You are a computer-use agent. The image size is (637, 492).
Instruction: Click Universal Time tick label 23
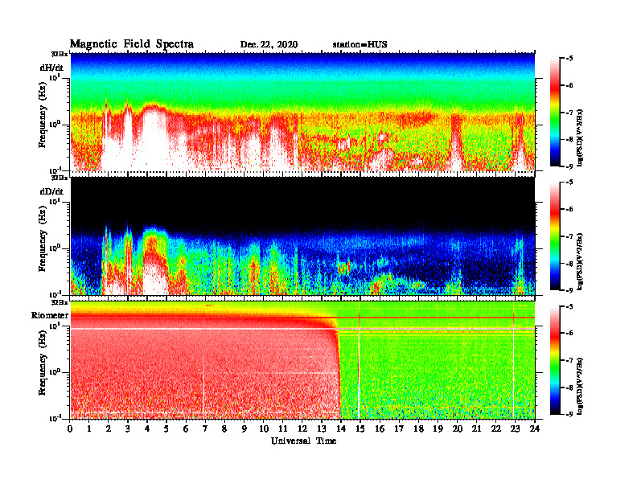pyautogui.click(x=515, y=428)
